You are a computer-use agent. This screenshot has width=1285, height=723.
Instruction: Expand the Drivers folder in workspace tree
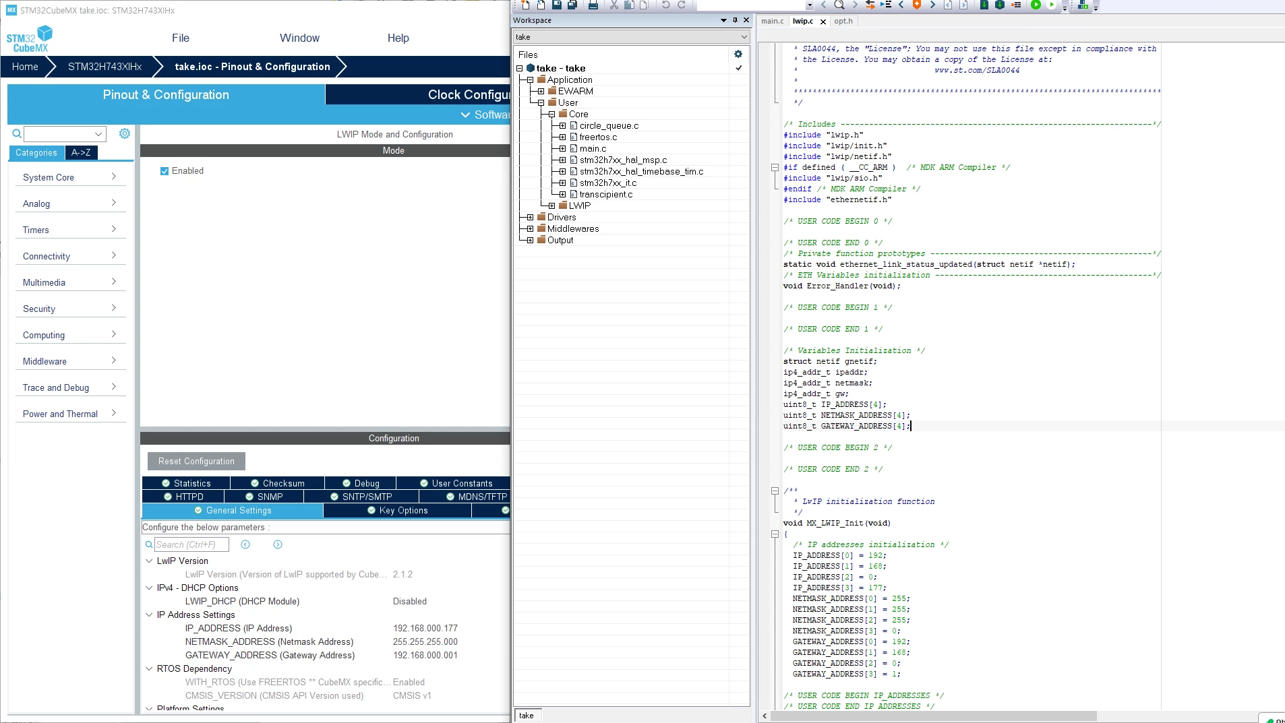531,217
